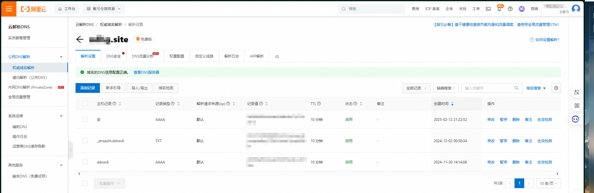594x193 pixels.
Task: Go to next page arrow in pagination
Action: 529,183
